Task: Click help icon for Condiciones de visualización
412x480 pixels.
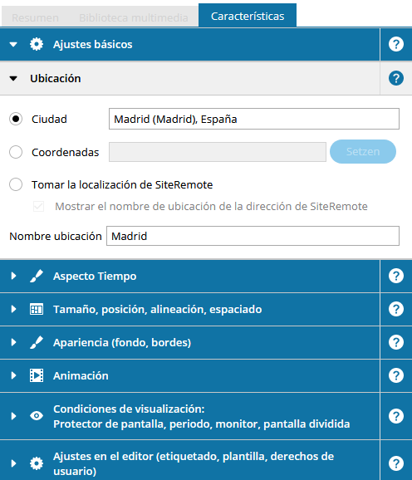Action: [x=395, y=416]
